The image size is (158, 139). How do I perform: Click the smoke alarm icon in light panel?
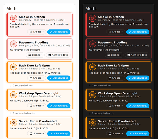pyautogui.click(x=14, y=18)
